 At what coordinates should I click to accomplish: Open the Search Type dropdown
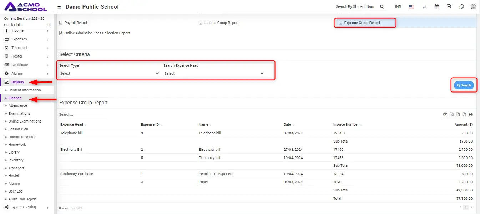click(x=109, y=73)
